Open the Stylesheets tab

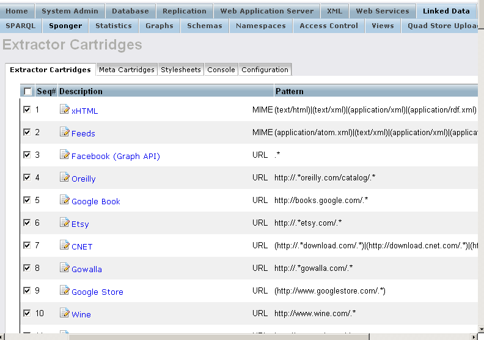(181, 70)
